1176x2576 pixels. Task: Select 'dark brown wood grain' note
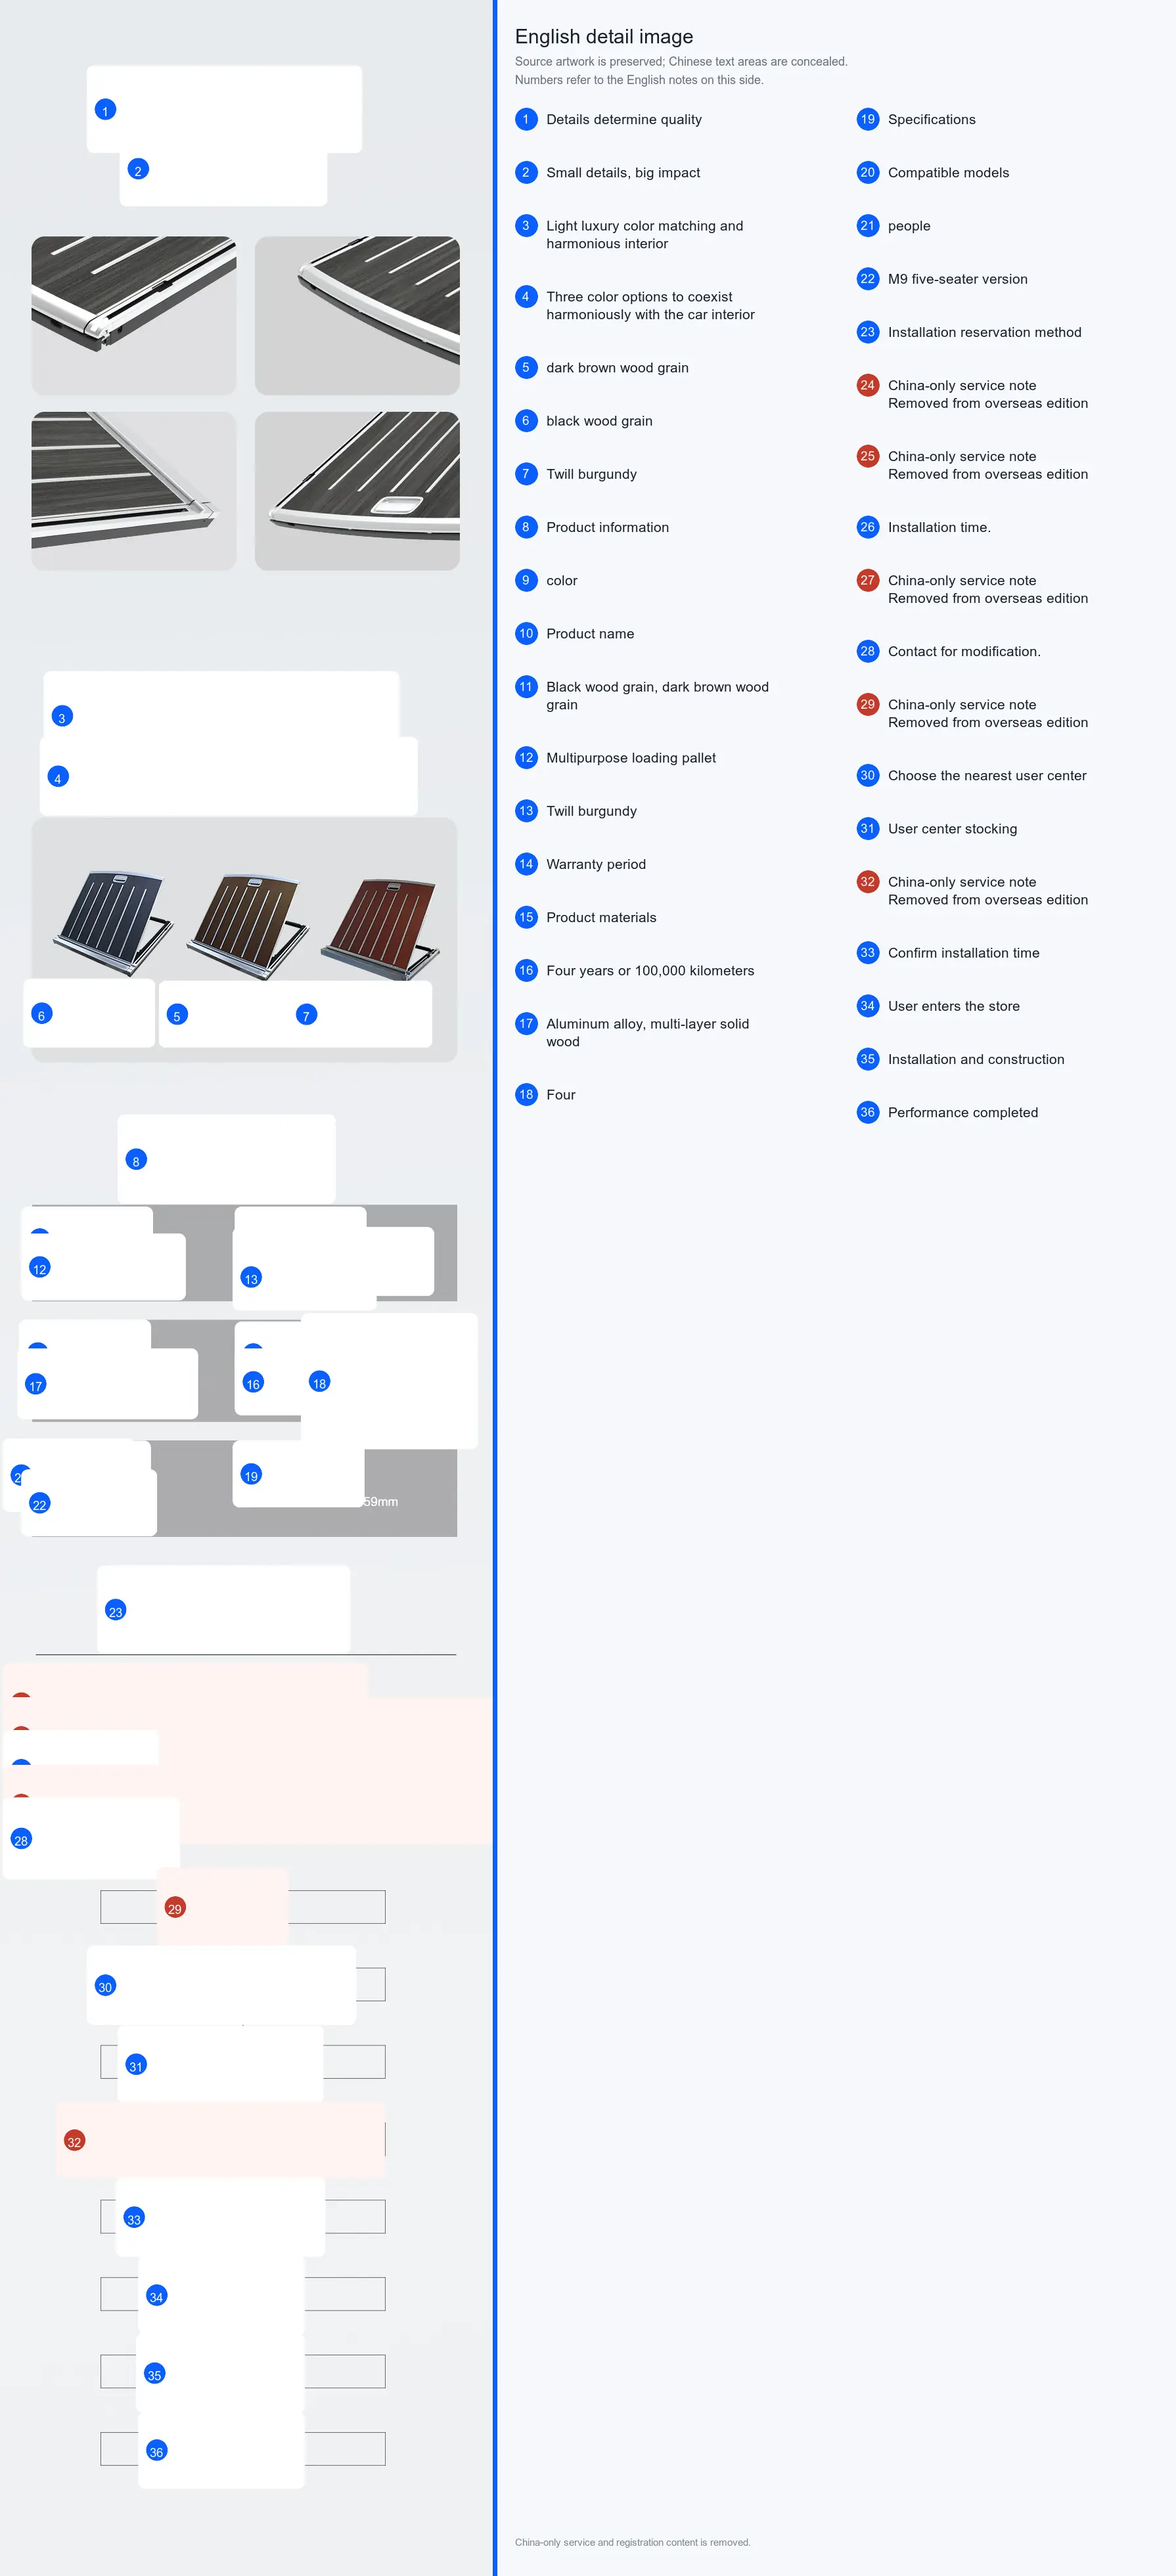point(617,368)
